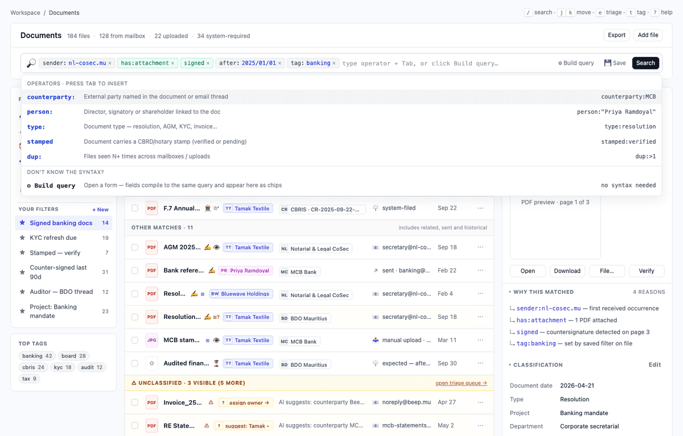Open more menu for Audited financials row
Image resolution: width=683 pixels, height=436 pixels.
point(481,363)
